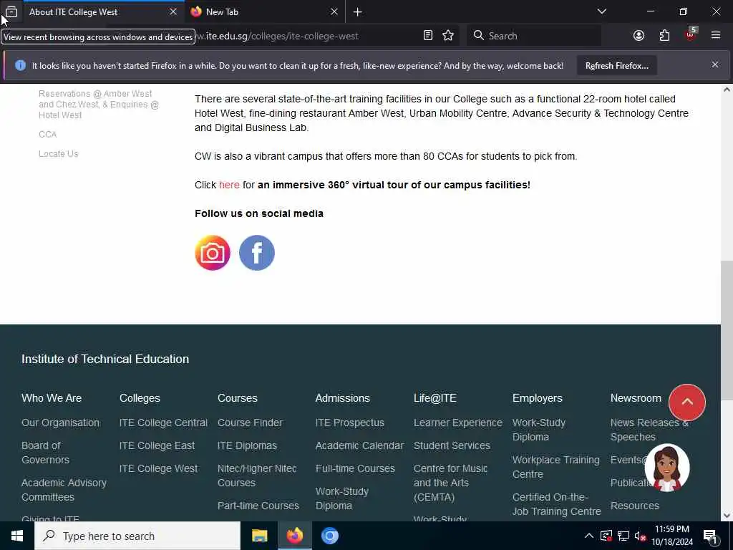This screenshot has height=550, width=733.
Task: Open Academic Advisory Committees footer link
Action: point(64,490)
